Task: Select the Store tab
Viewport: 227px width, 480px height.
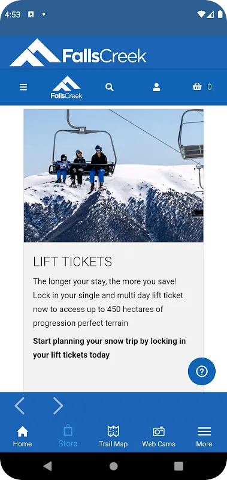Action: [68, 437]
